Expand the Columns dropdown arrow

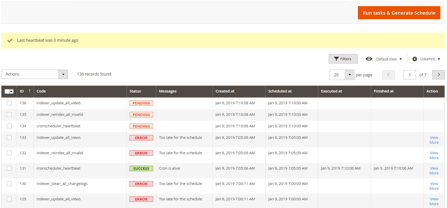click(x=439, y=59)
